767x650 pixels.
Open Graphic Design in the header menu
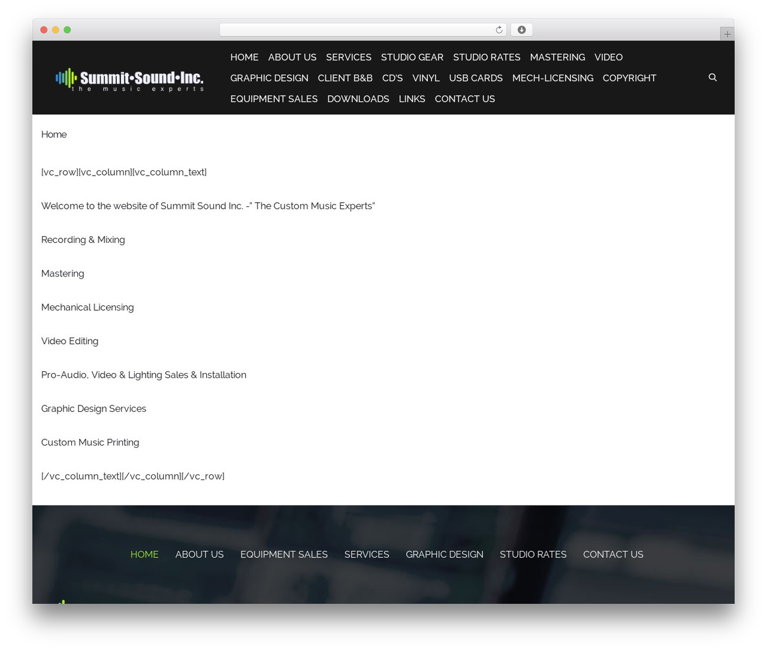point(269,78)
